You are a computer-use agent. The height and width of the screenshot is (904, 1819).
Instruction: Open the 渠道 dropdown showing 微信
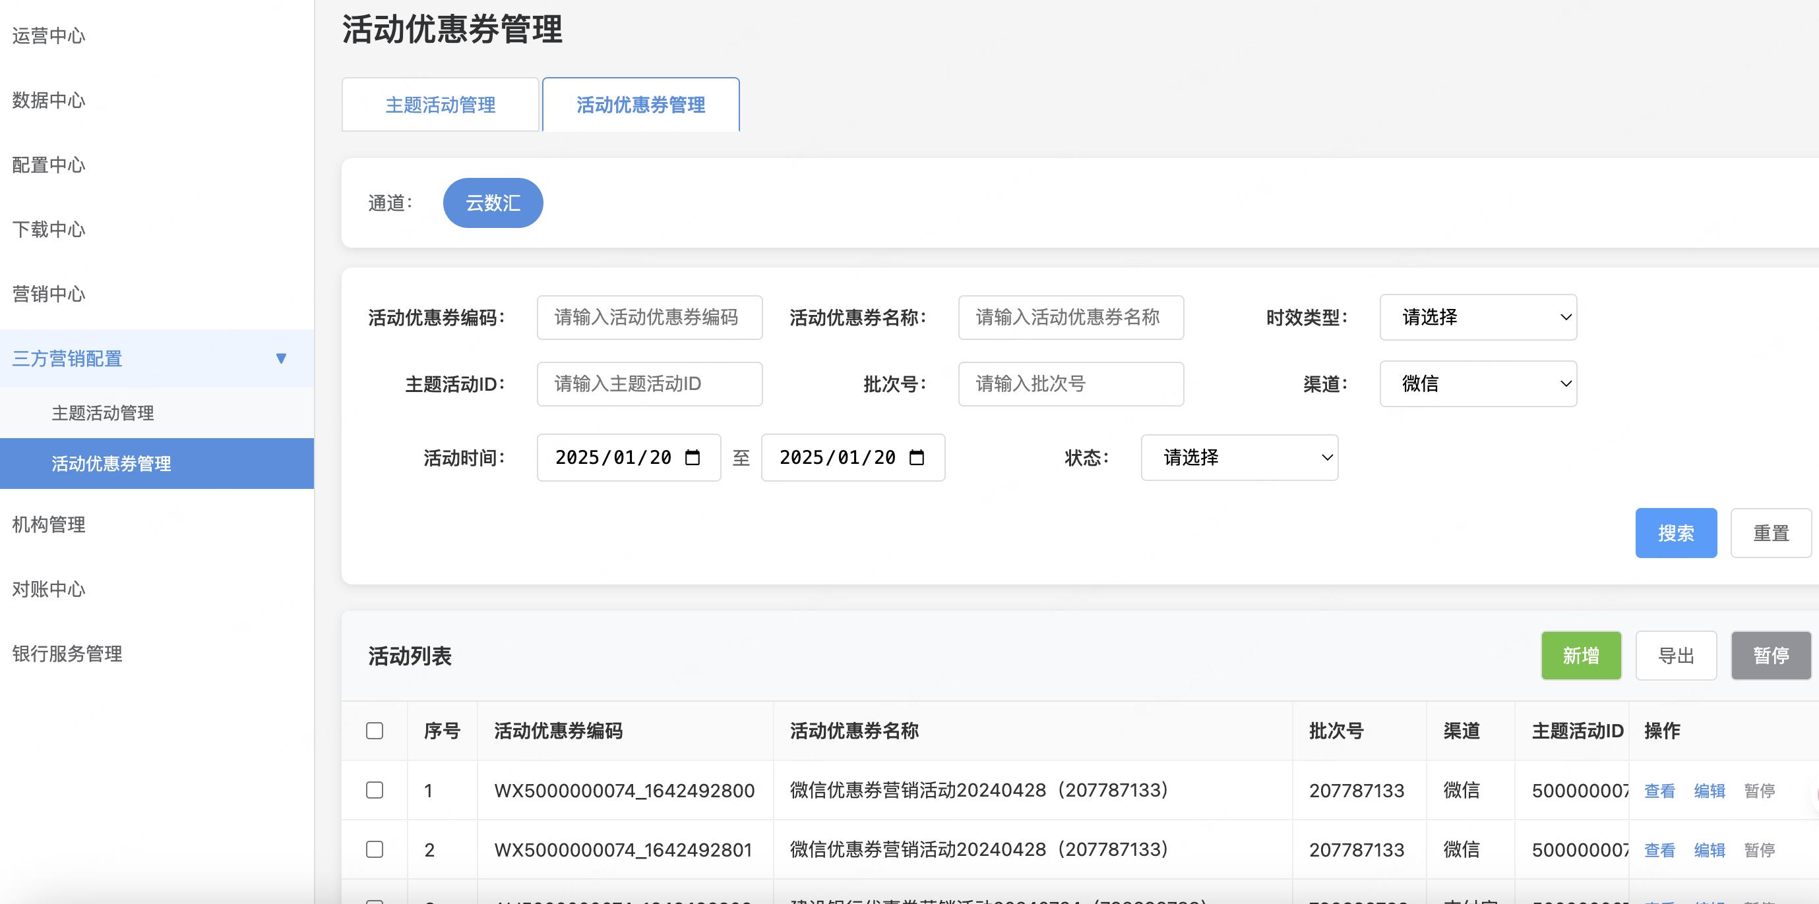[x=1478, y=383]
